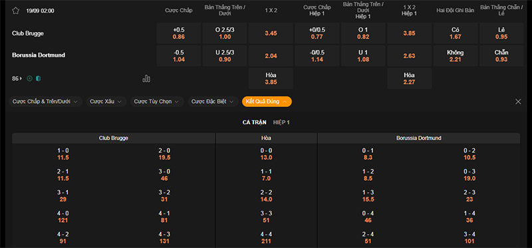The image size is (532, 248).
Task: Pick even goals Chẵn at 0.93
Action: coord(501,56)
